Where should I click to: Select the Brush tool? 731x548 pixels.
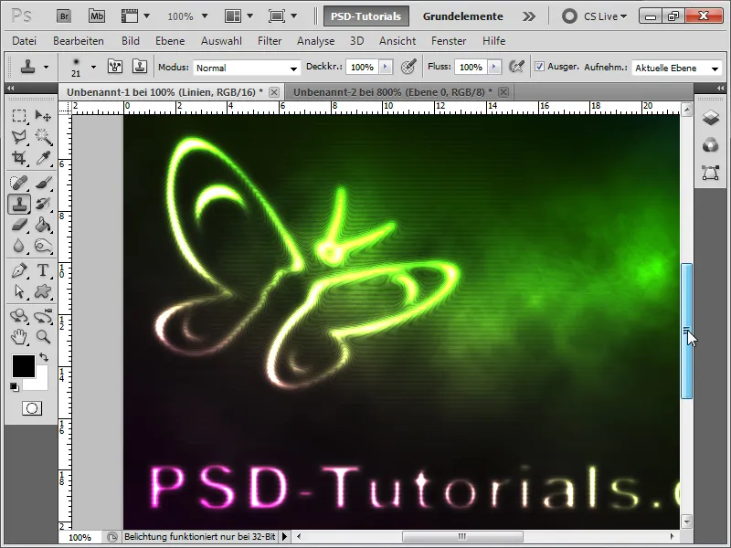[x=43, y=183]
